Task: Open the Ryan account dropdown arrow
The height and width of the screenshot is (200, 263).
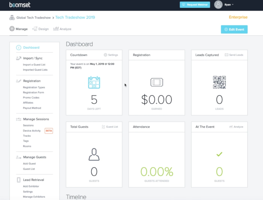Action: (233, 5)
